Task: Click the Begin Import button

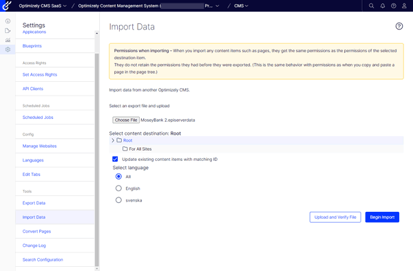Action: pos(382,217)
